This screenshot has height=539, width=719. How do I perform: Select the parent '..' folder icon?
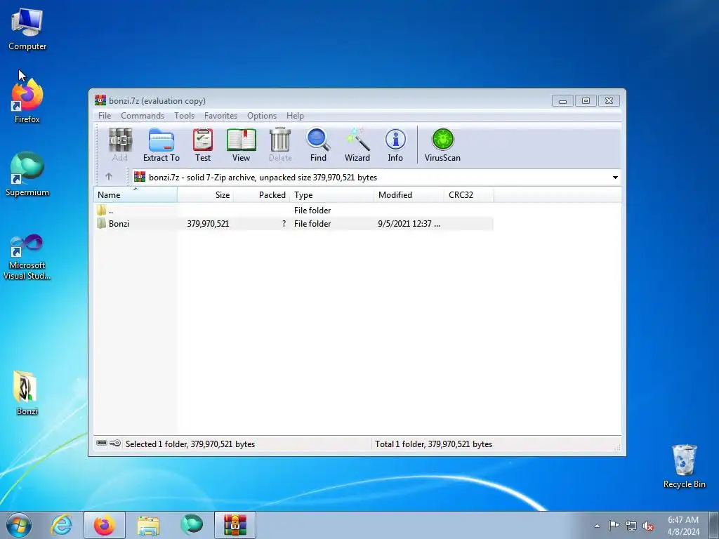click(102, 211)
